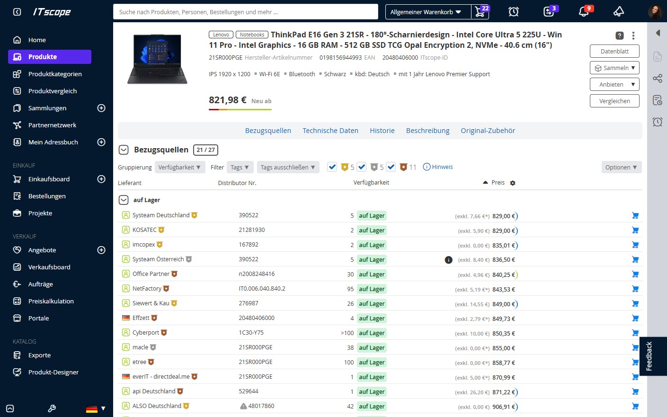The width and height of the screenshot is (667, 417).
Task: Toggle the bronze badge supplier checkbox
Action: pyautogui.click(x=391, y=167)
